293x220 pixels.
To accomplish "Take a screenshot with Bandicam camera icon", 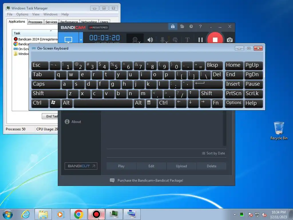I will (230, 40).
